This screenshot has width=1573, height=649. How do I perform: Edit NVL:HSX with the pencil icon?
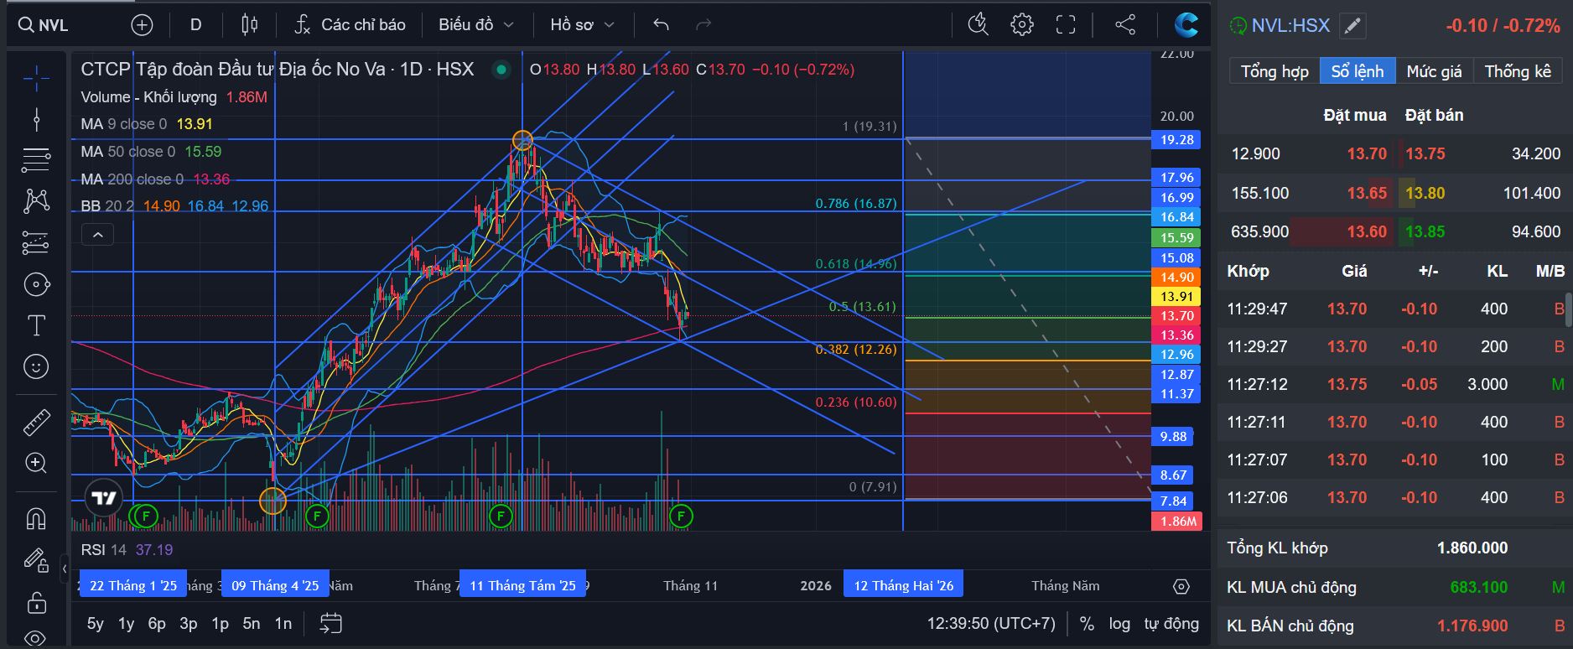1352,26
